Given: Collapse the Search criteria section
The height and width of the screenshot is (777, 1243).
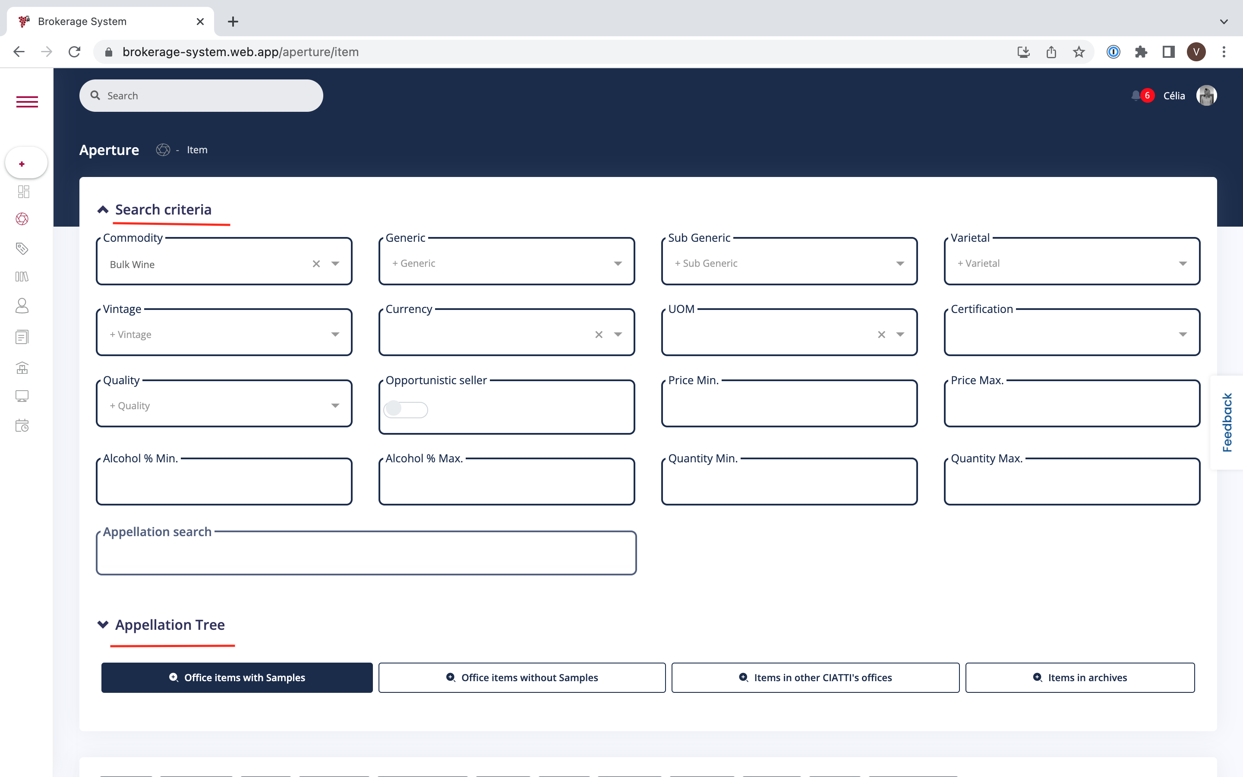Looking at the screenshot, I should coord(103,210).
